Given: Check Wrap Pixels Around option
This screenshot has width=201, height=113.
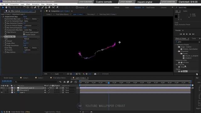Looking at the screenshot, I should pos(24,32).
